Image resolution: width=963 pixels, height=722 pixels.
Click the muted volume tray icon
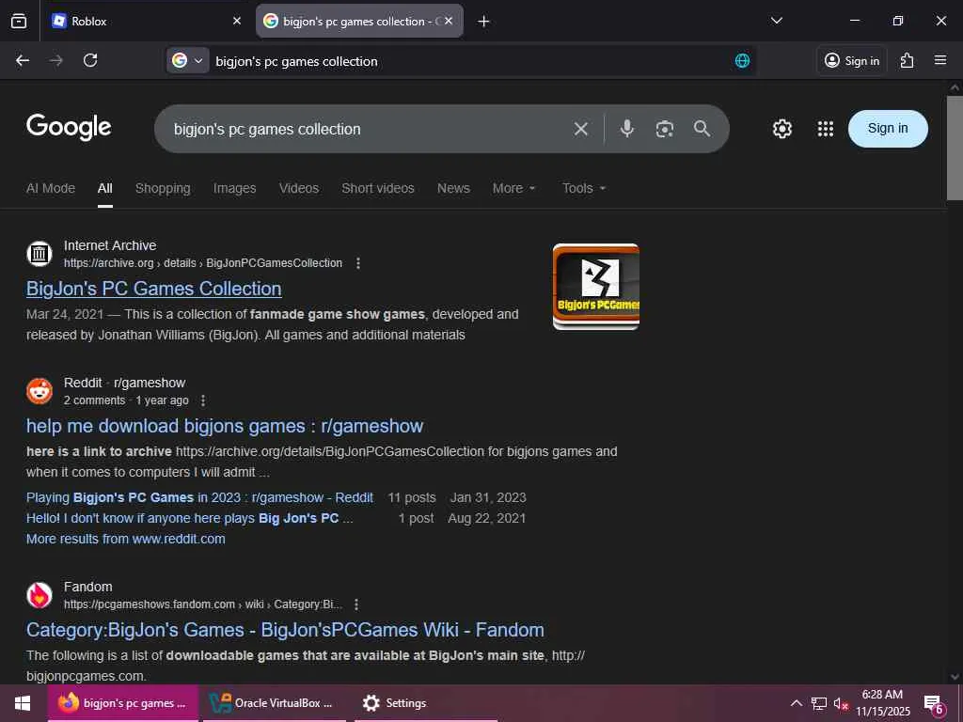(840, 703)
